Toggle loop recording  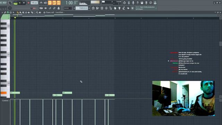coord(59,3)
